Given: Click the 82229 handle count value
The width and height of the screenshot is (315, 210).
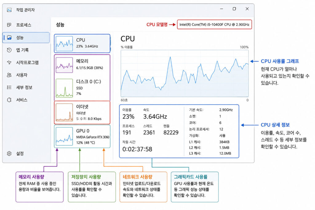Looking at the screenshot, I should [x=171, y=133].
